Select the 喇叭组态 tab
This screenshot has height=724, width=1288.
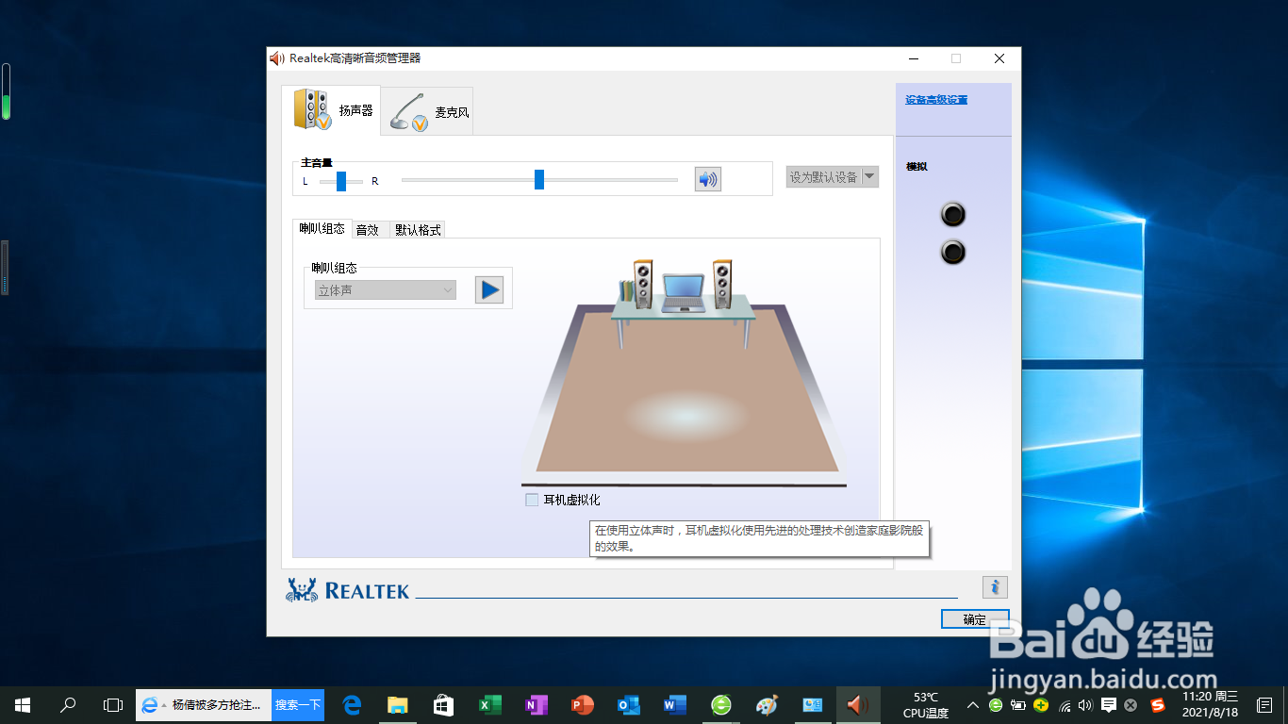coord(322,229)
